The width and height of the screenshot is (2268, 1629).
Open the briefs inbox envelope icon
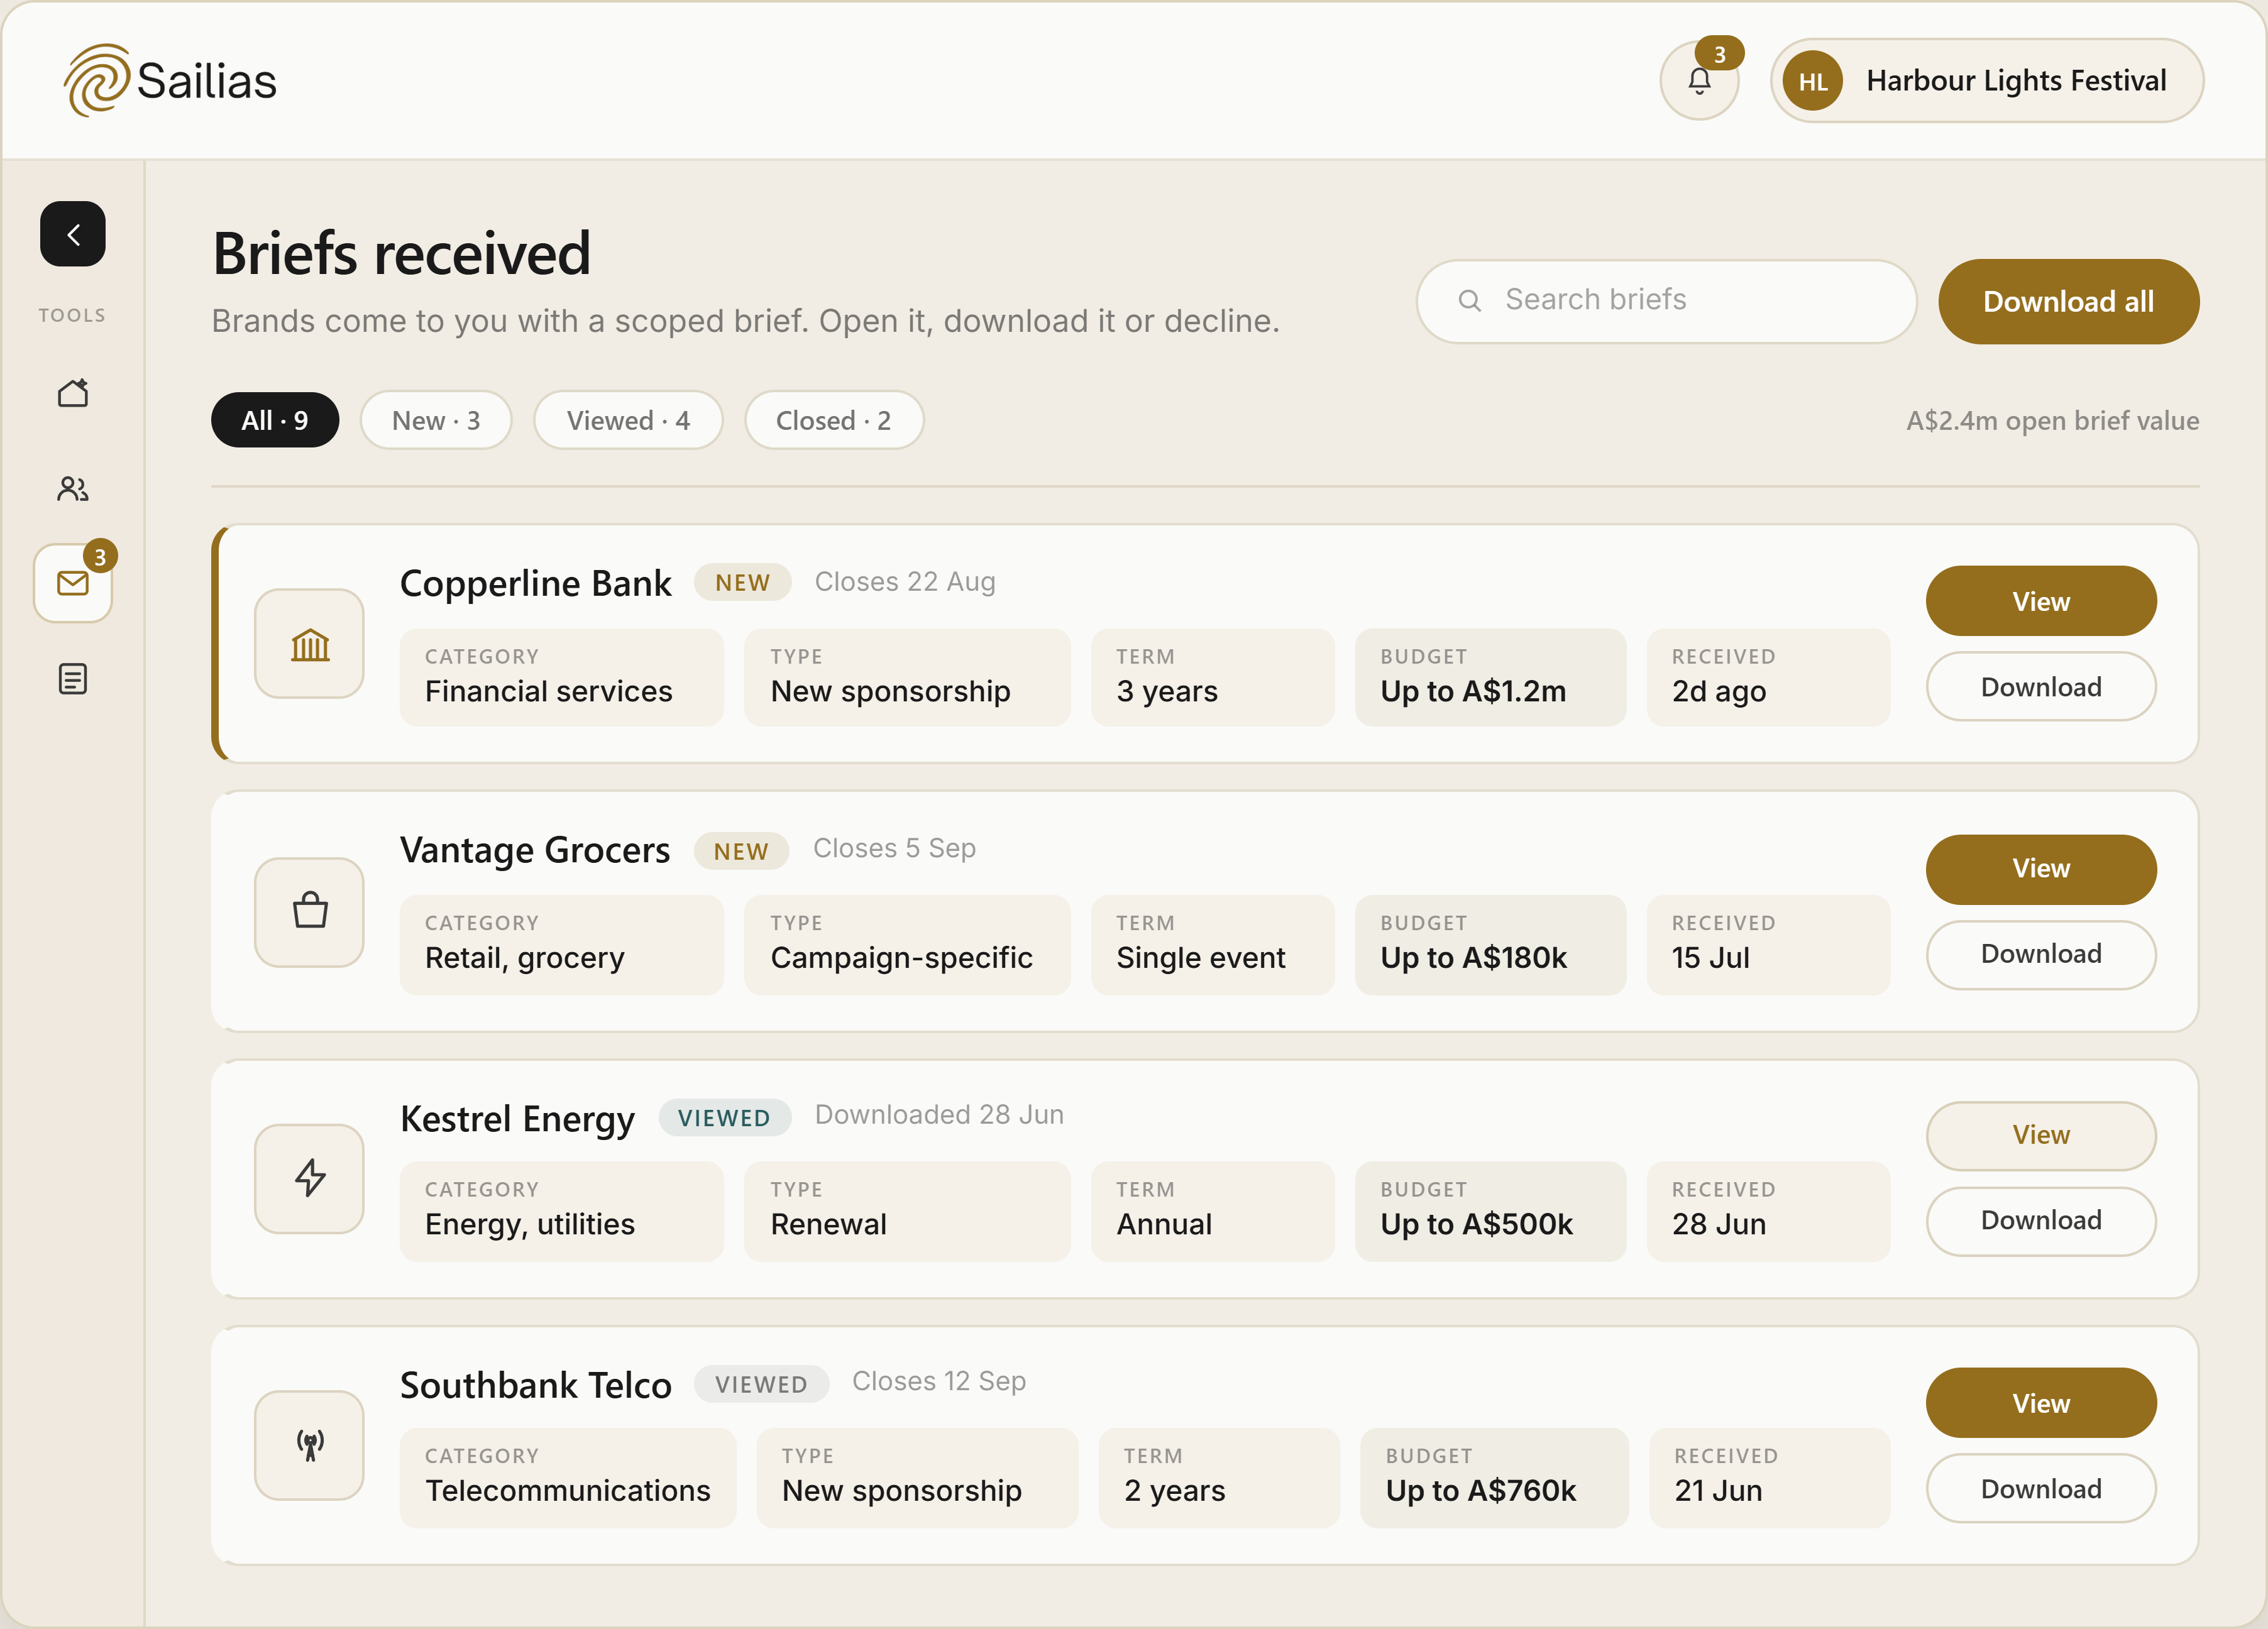pos(73,583)
